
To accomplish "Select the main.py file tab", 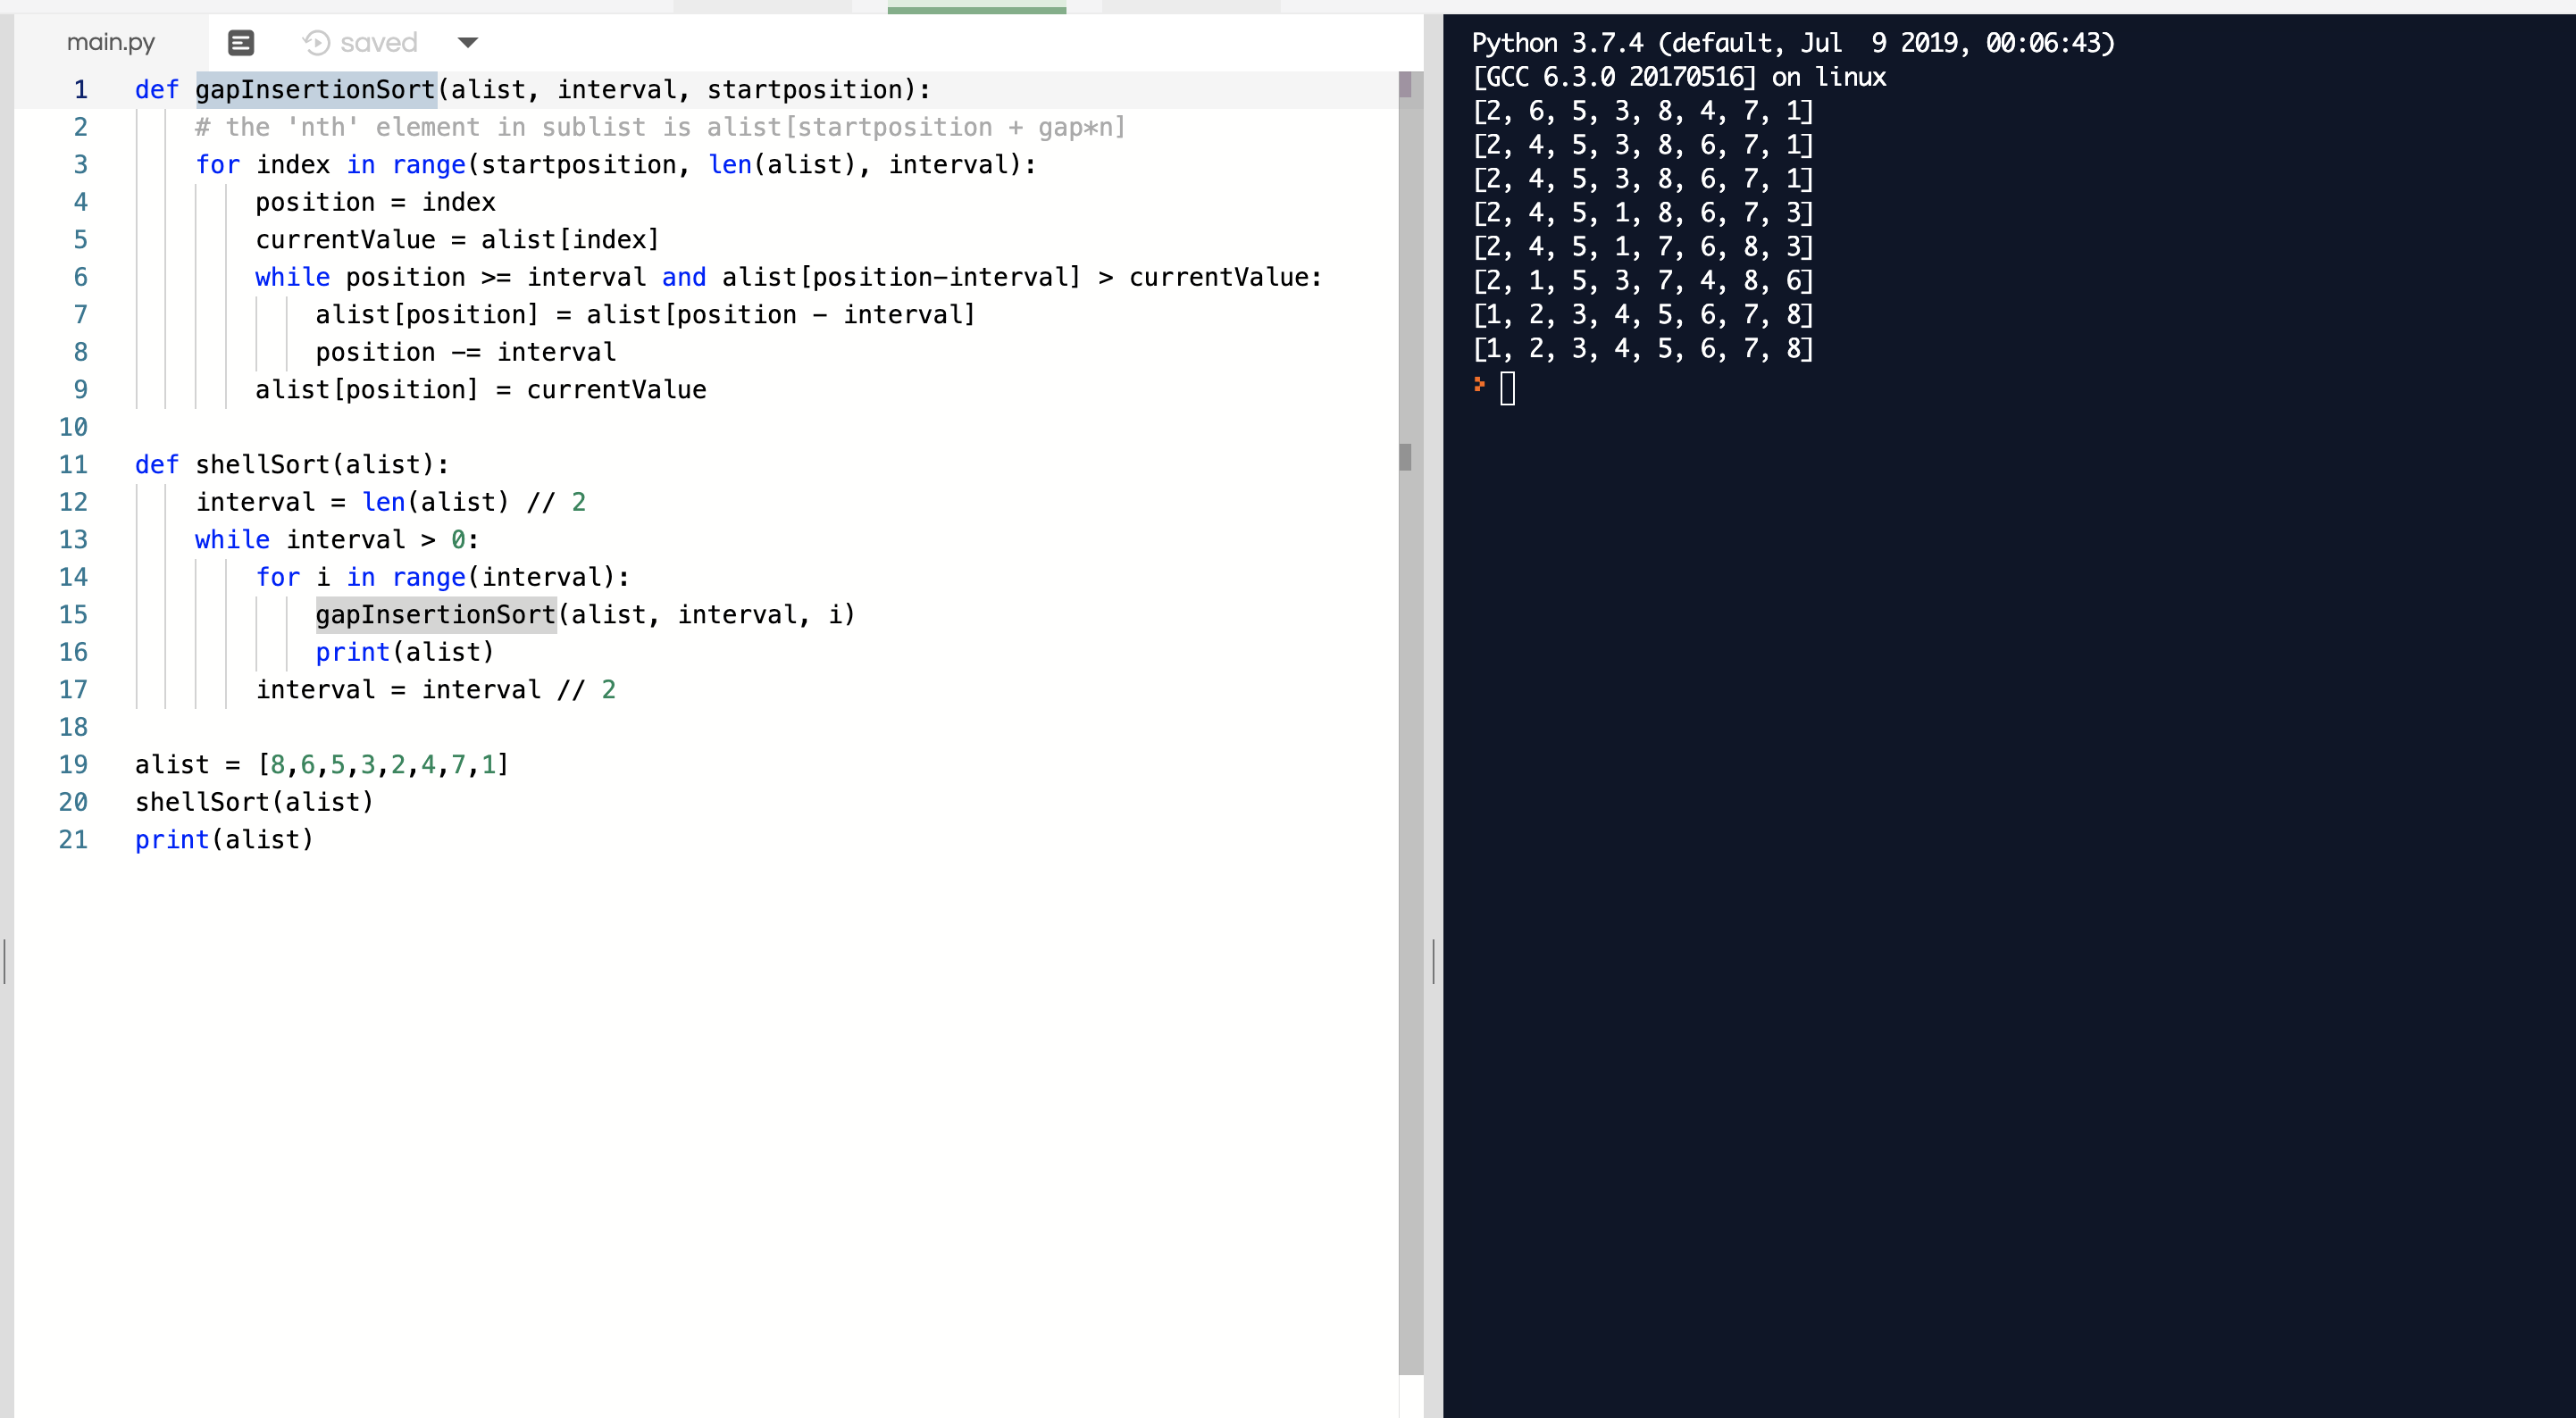I will point(111,43).
